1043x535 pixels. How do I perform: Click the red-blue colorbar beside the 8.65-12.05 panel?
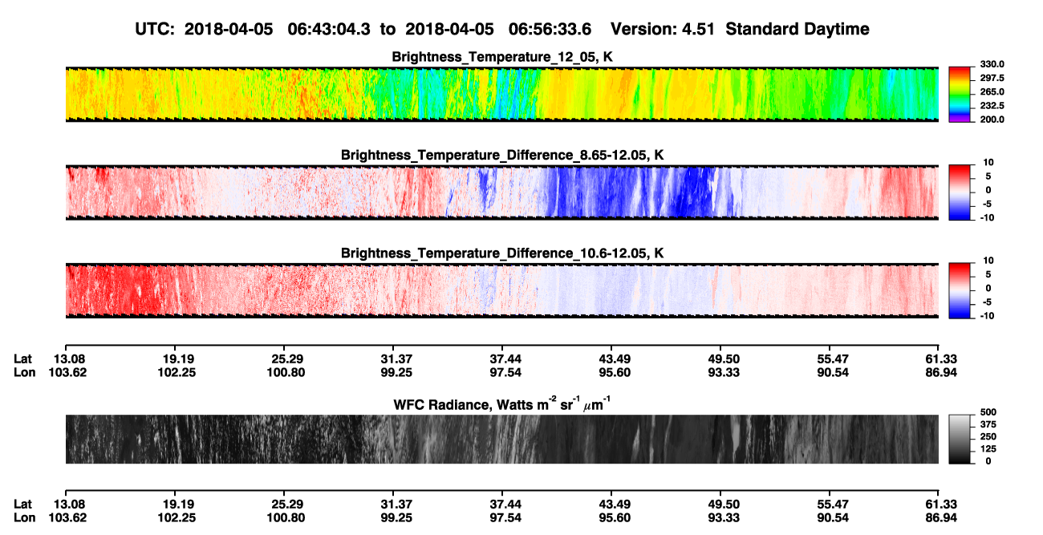pyautogui.click(x=959, y=193)
